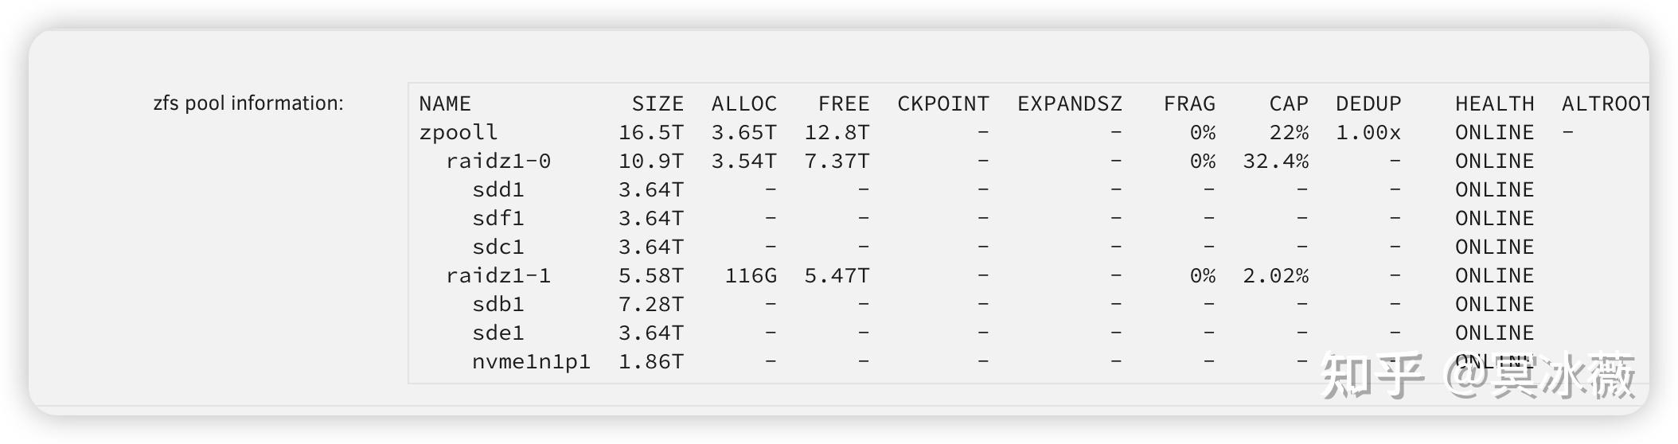Click the sdf1 disk entry
The width and height of the screenshot is (1678, 444).
[x=498, y=219]
